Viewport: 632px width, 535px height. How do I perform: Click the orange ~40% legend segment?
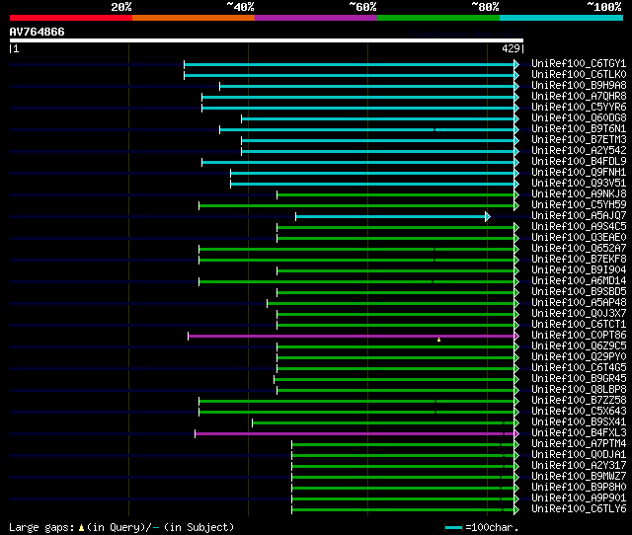pos(194,18)
